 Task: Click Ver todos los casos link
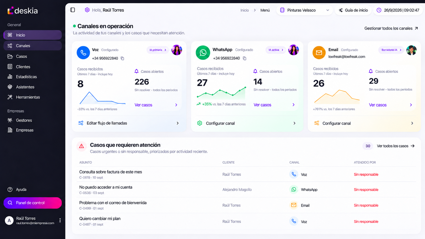(x=396, y=146)
